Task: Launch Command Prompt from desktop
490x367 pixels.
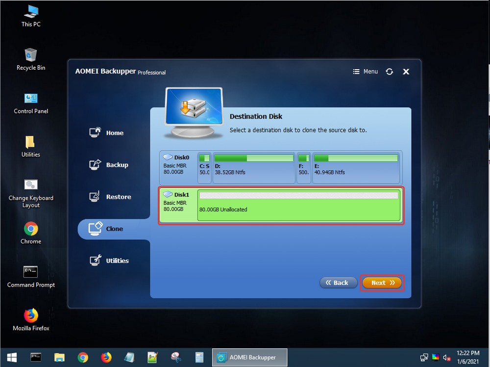Action: (31, 275)
